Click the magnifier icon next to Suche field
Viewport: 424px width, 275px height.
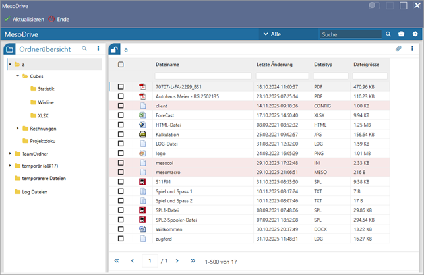[x=388, y=34]
